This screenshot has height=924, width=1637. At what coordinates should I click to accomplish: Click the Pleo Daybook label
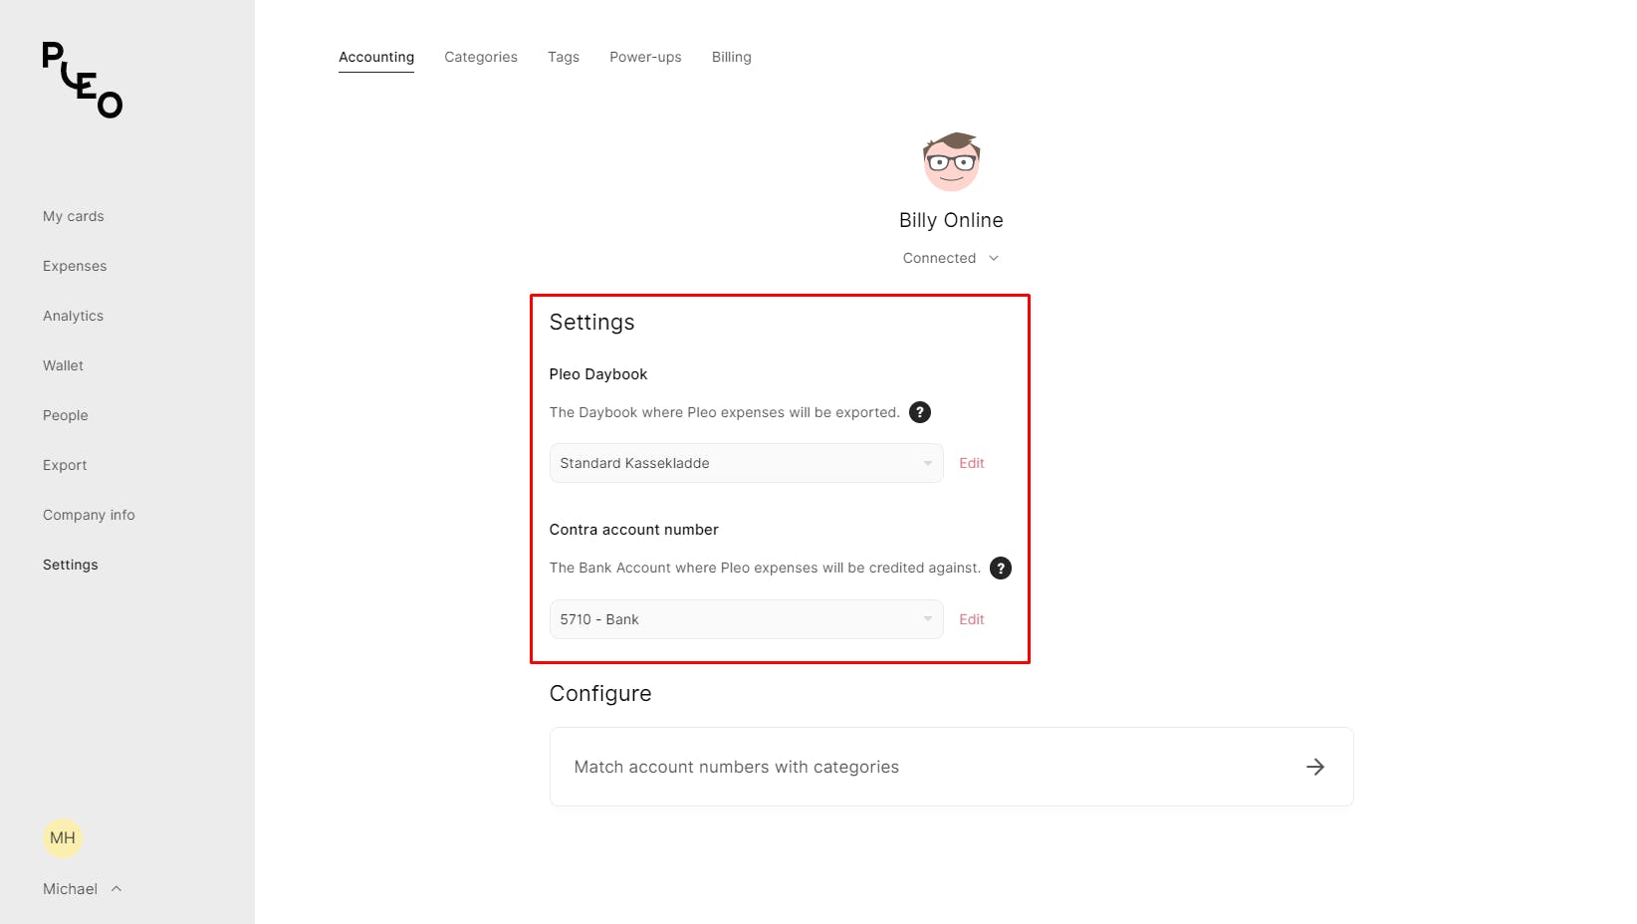(598, 374)
